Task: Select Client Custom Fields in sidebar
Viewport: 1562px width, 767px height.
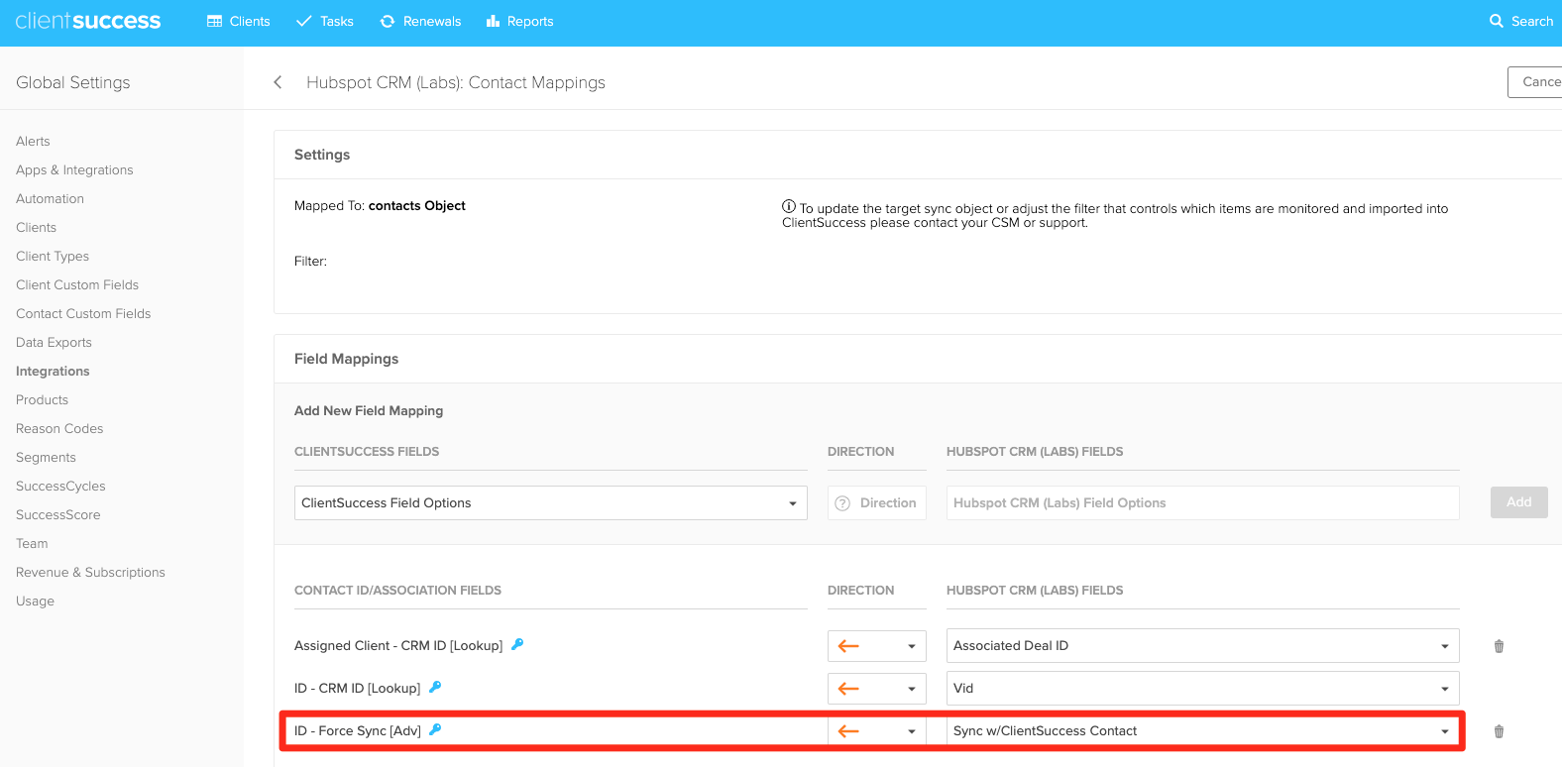Action: pyautogui.click(x=77, y=284)
